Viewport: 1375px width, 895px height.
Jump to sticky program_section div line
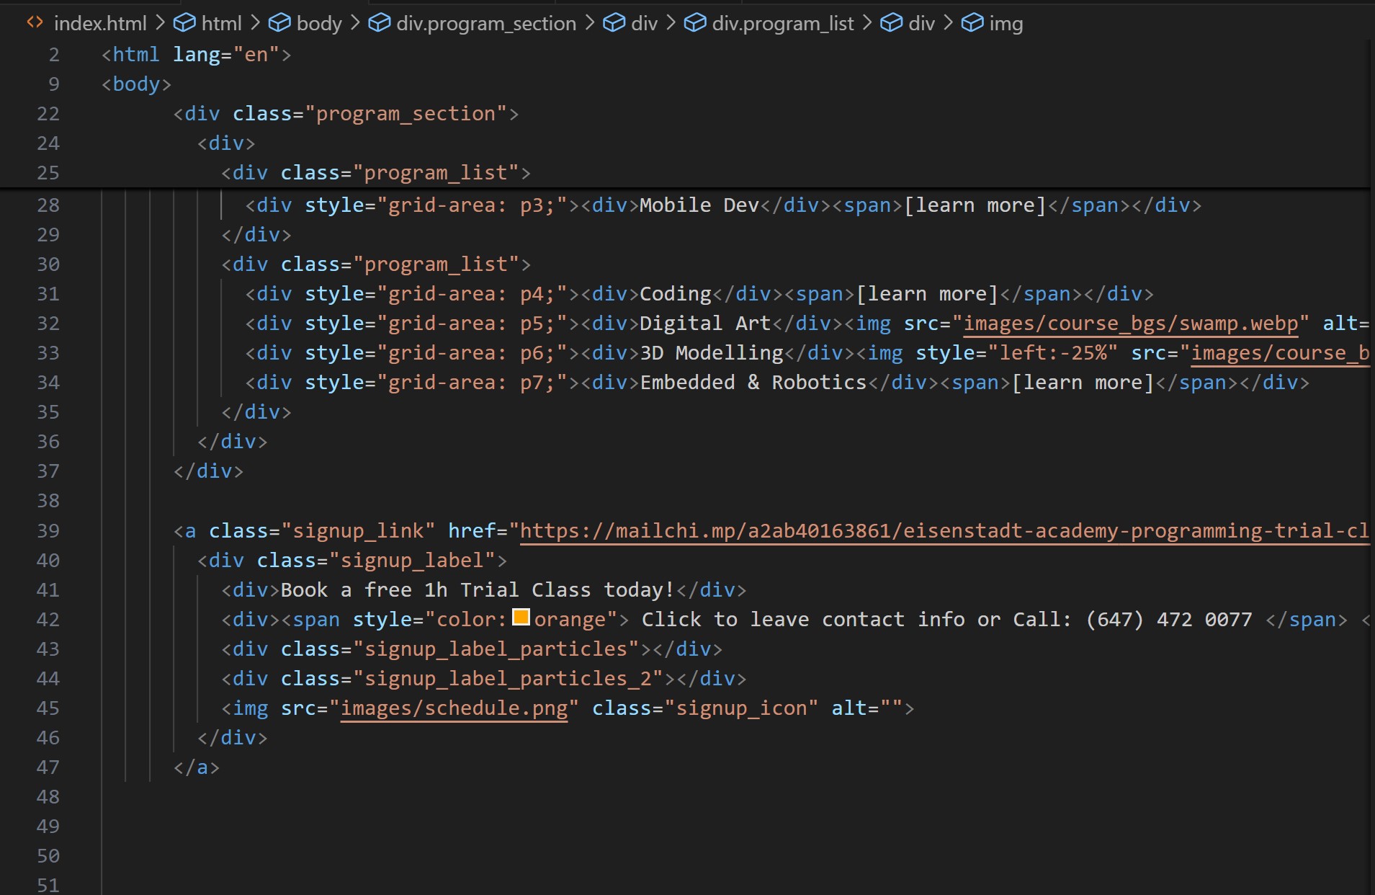(x=346, y=114)
